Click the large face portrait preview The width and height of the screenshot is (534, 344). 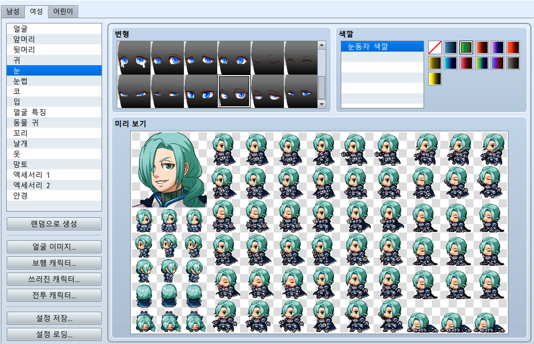pyautogui.click(x=169, y=169)
